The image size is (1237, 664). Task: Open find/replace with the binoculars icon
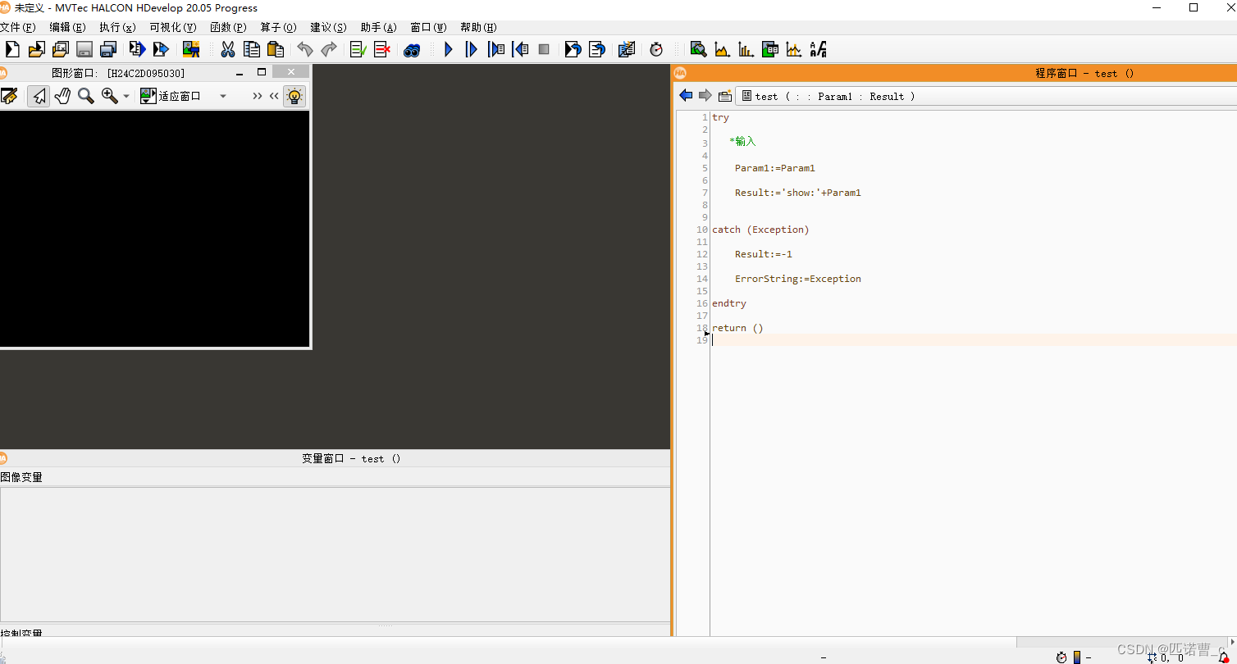point(412,50)
